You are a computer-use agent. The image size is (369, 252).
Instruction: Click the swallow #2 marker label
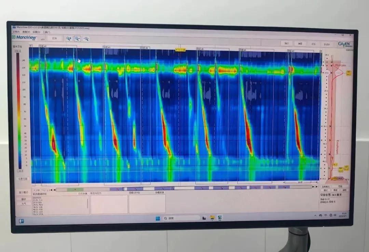(43, 46)
